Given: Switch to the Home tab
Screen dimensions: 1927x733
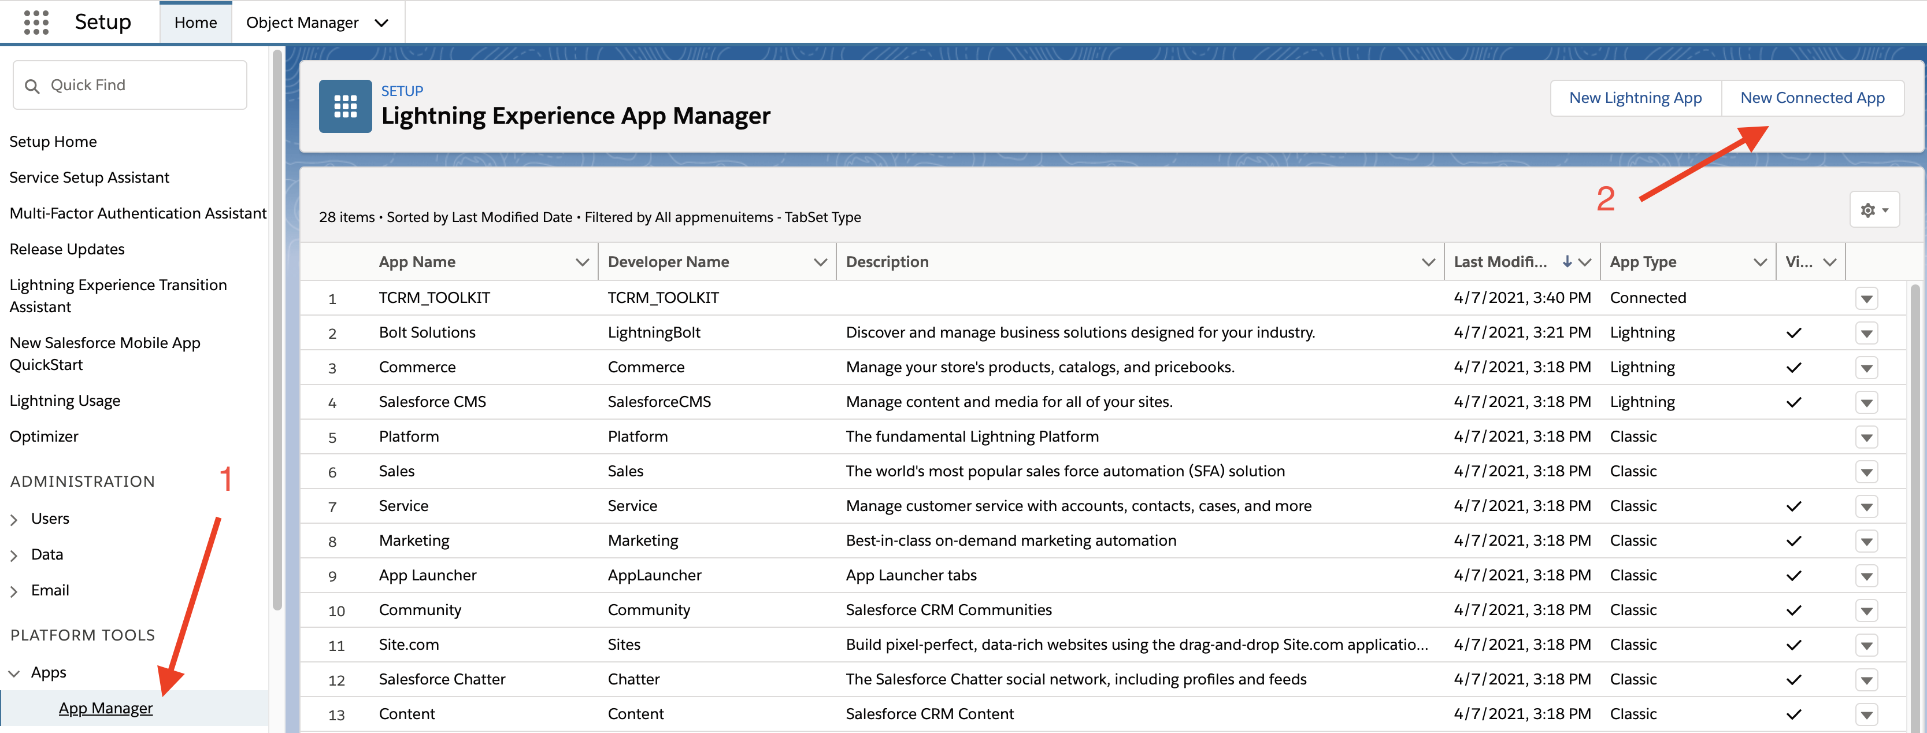Looking at the screenshot, I should 195,23.
